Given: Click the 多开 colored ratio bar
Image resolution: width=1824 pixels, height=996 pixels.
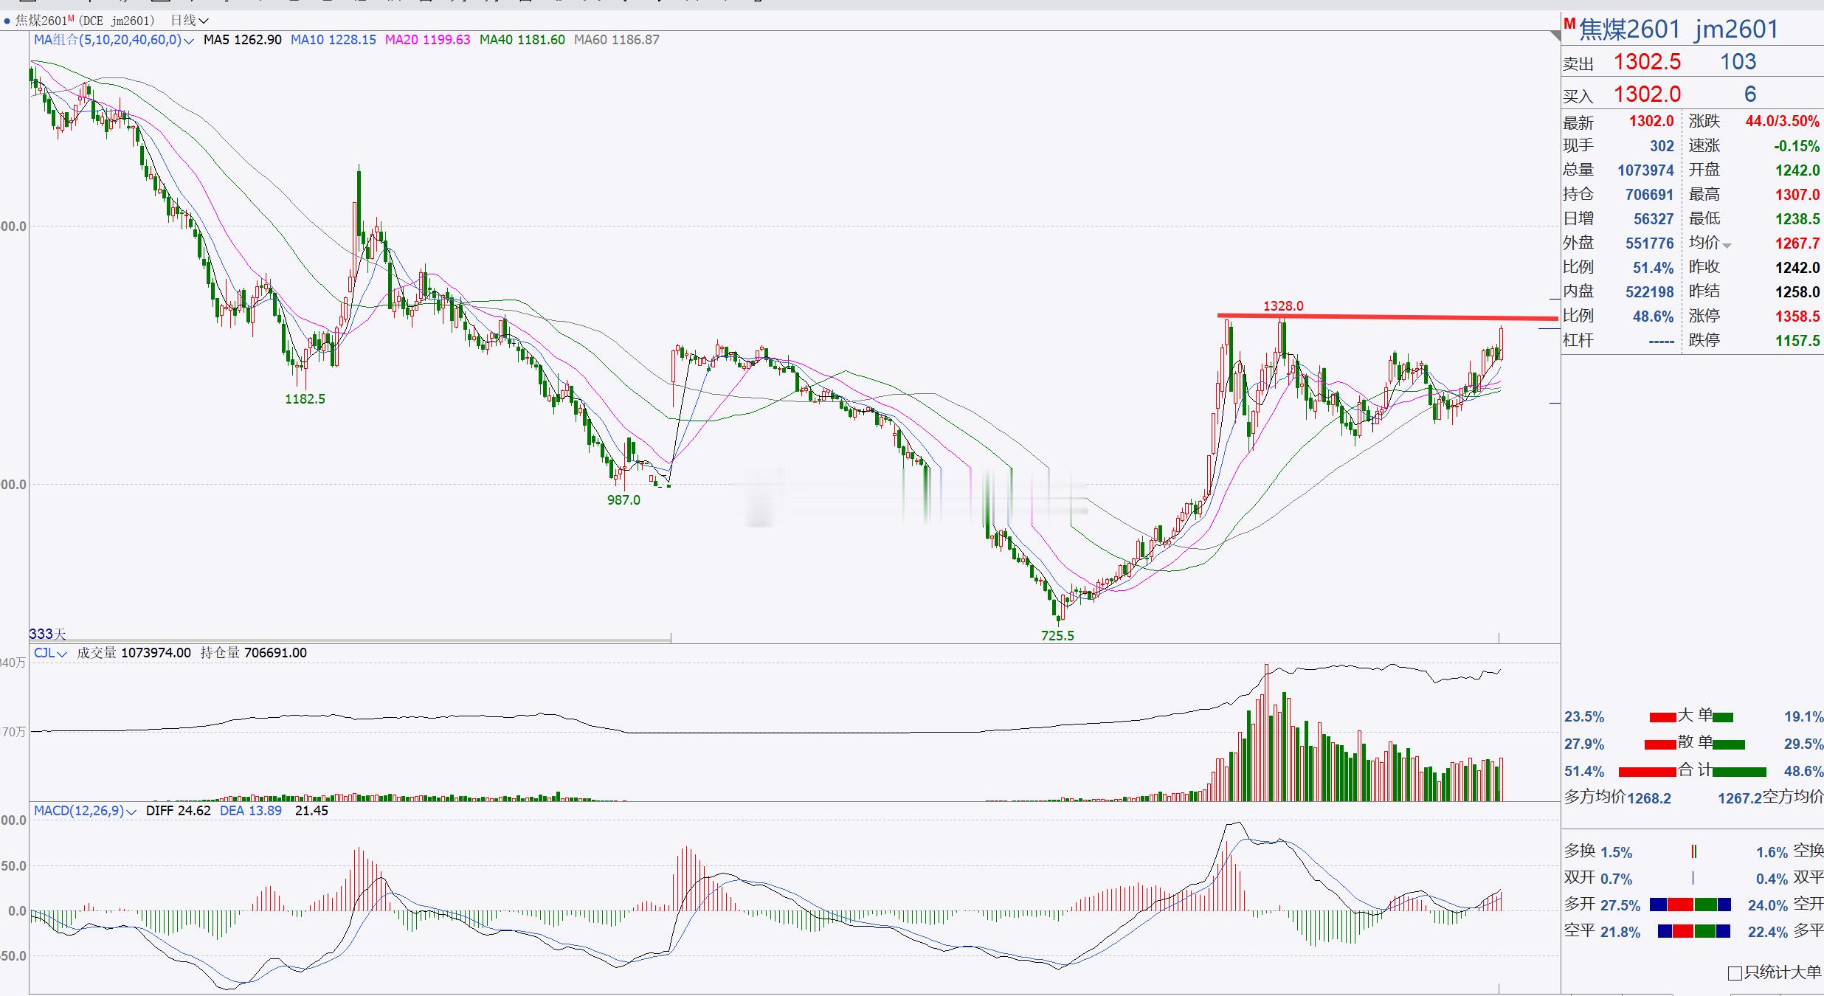Looking at the screenshot, I should [x=1690, y=905].
